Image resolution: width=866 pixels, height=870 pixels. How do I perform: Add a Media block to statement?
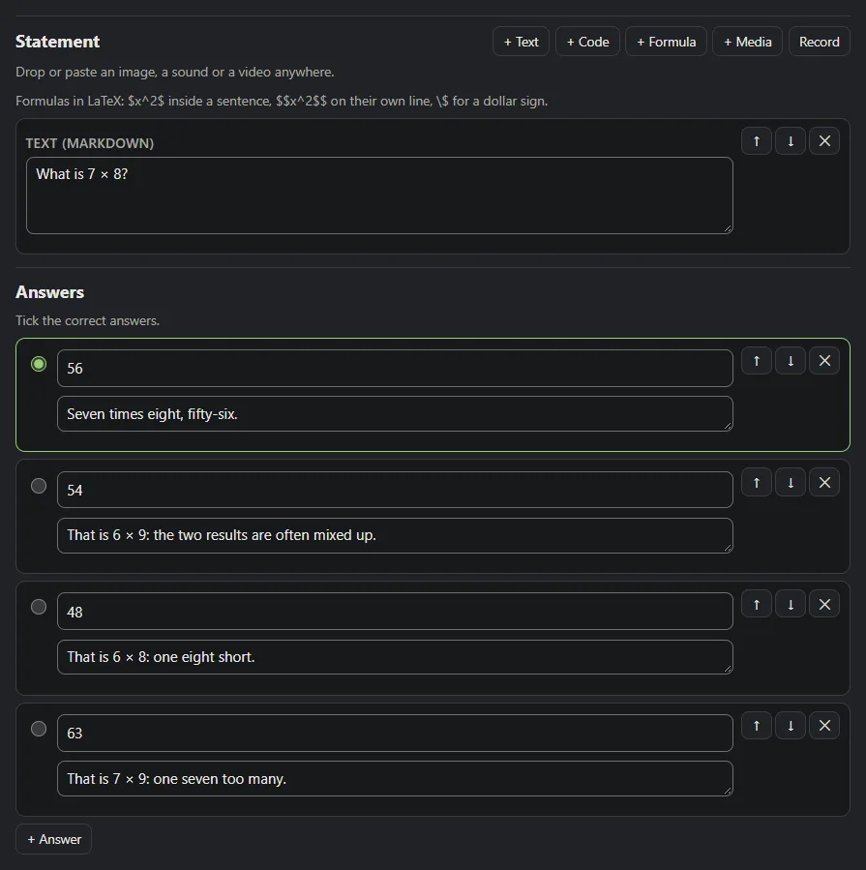747,42
